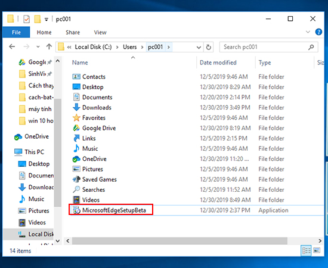Click the chevron after pc001 in address bar

click(x=169, y=47)
